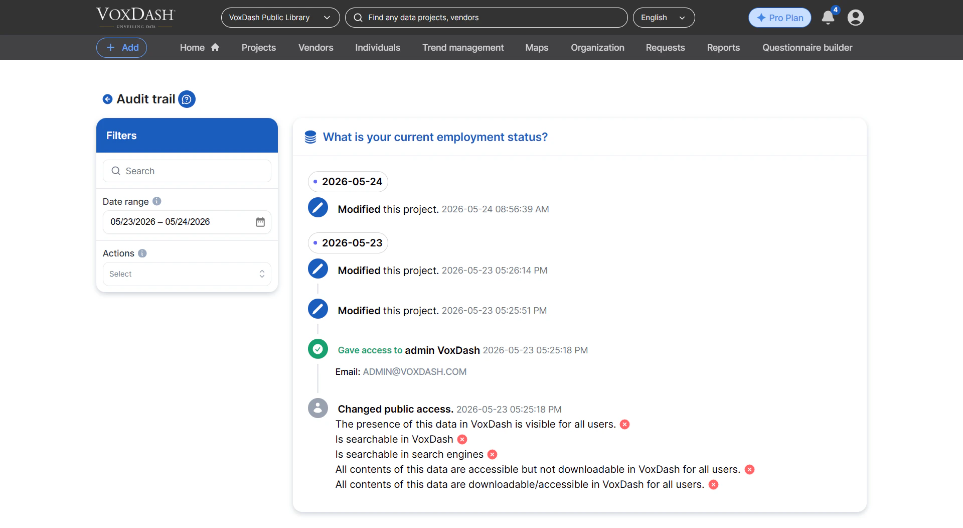Open Audit trail help icon
Image resolution: width=963 pixels, height=528 pixels.
(x=187, y=99)
